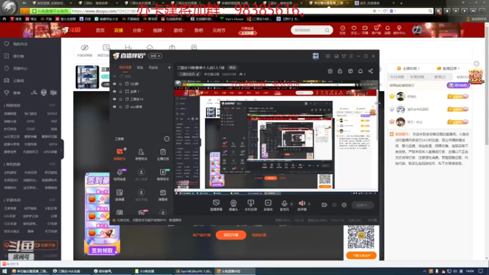Open the danmaku show tool (弹幕秀)
The image size is (489, 275).
163,195
